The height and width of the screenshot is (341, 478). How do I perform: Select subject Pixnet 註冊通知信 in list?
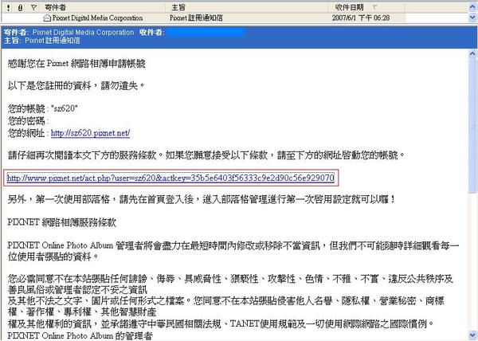196,18
